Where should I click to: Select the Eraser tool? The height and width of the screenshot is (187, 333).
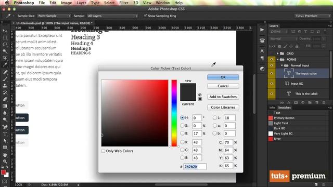5,99
